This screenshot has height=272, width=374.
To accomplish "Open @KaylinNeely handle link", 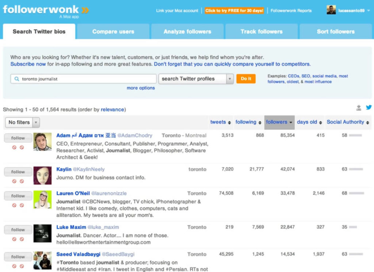I will (88, 169).
